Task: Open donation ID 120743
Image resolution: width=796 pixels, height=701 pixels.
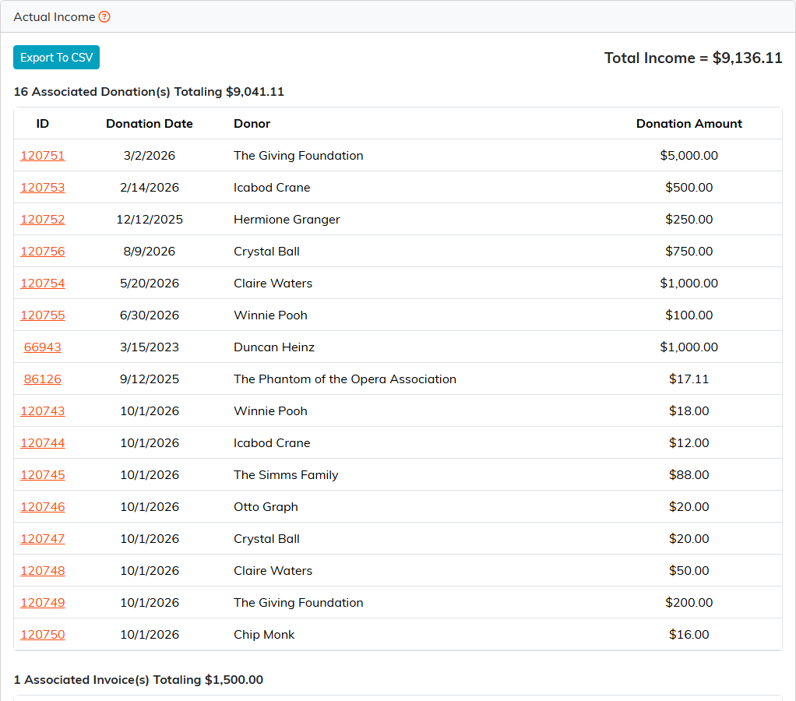Action: [x=43, y=411]
